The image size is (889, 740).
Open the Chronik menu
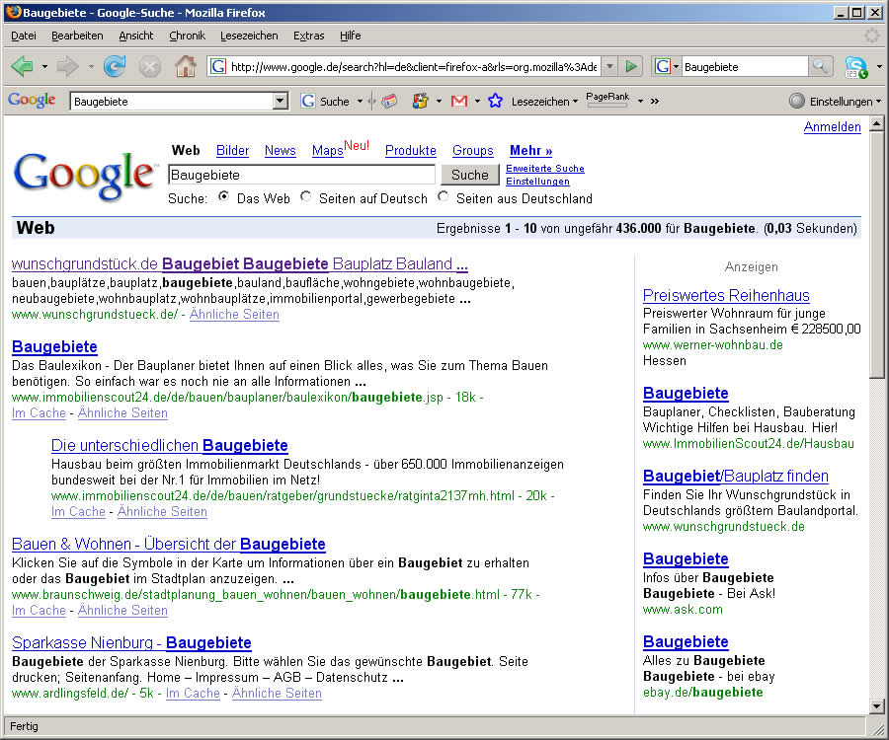(x=187, y=36)
